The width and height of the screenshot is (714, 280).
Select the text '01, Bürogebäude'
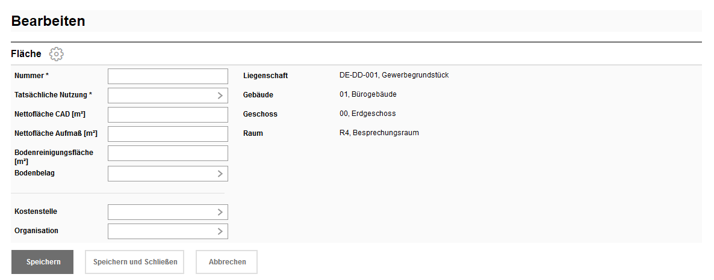tap(368, 94)
